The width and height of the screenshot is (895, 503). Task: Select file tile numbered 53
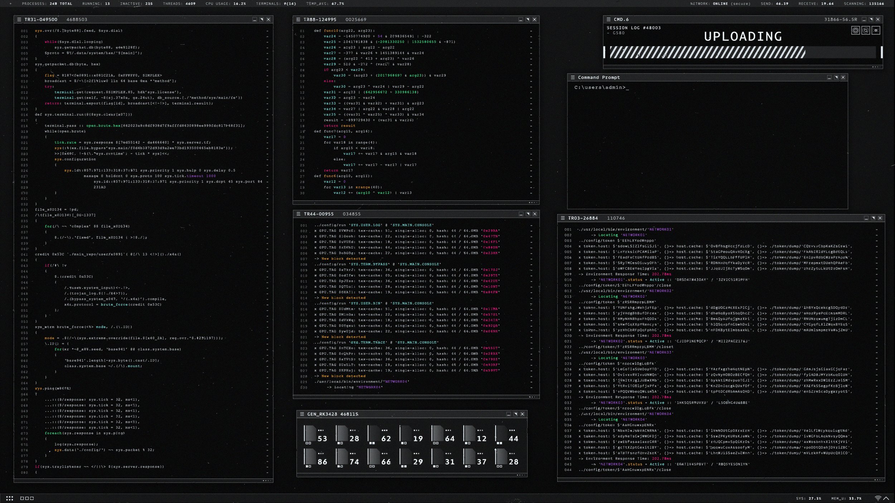click(315, 434)
